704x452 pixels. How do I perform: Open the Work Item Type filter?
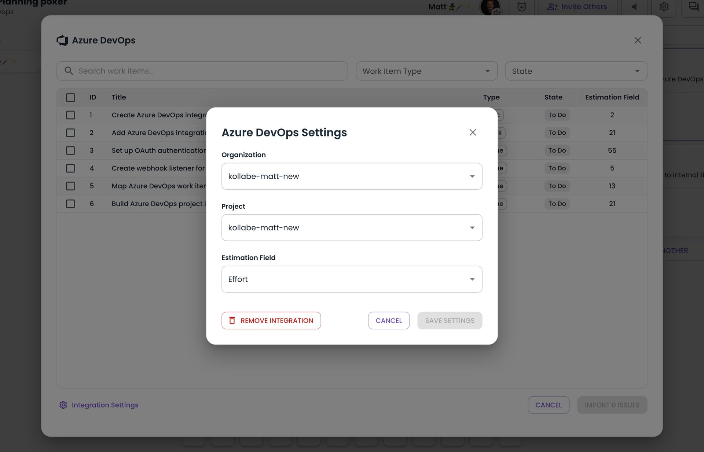426,71
